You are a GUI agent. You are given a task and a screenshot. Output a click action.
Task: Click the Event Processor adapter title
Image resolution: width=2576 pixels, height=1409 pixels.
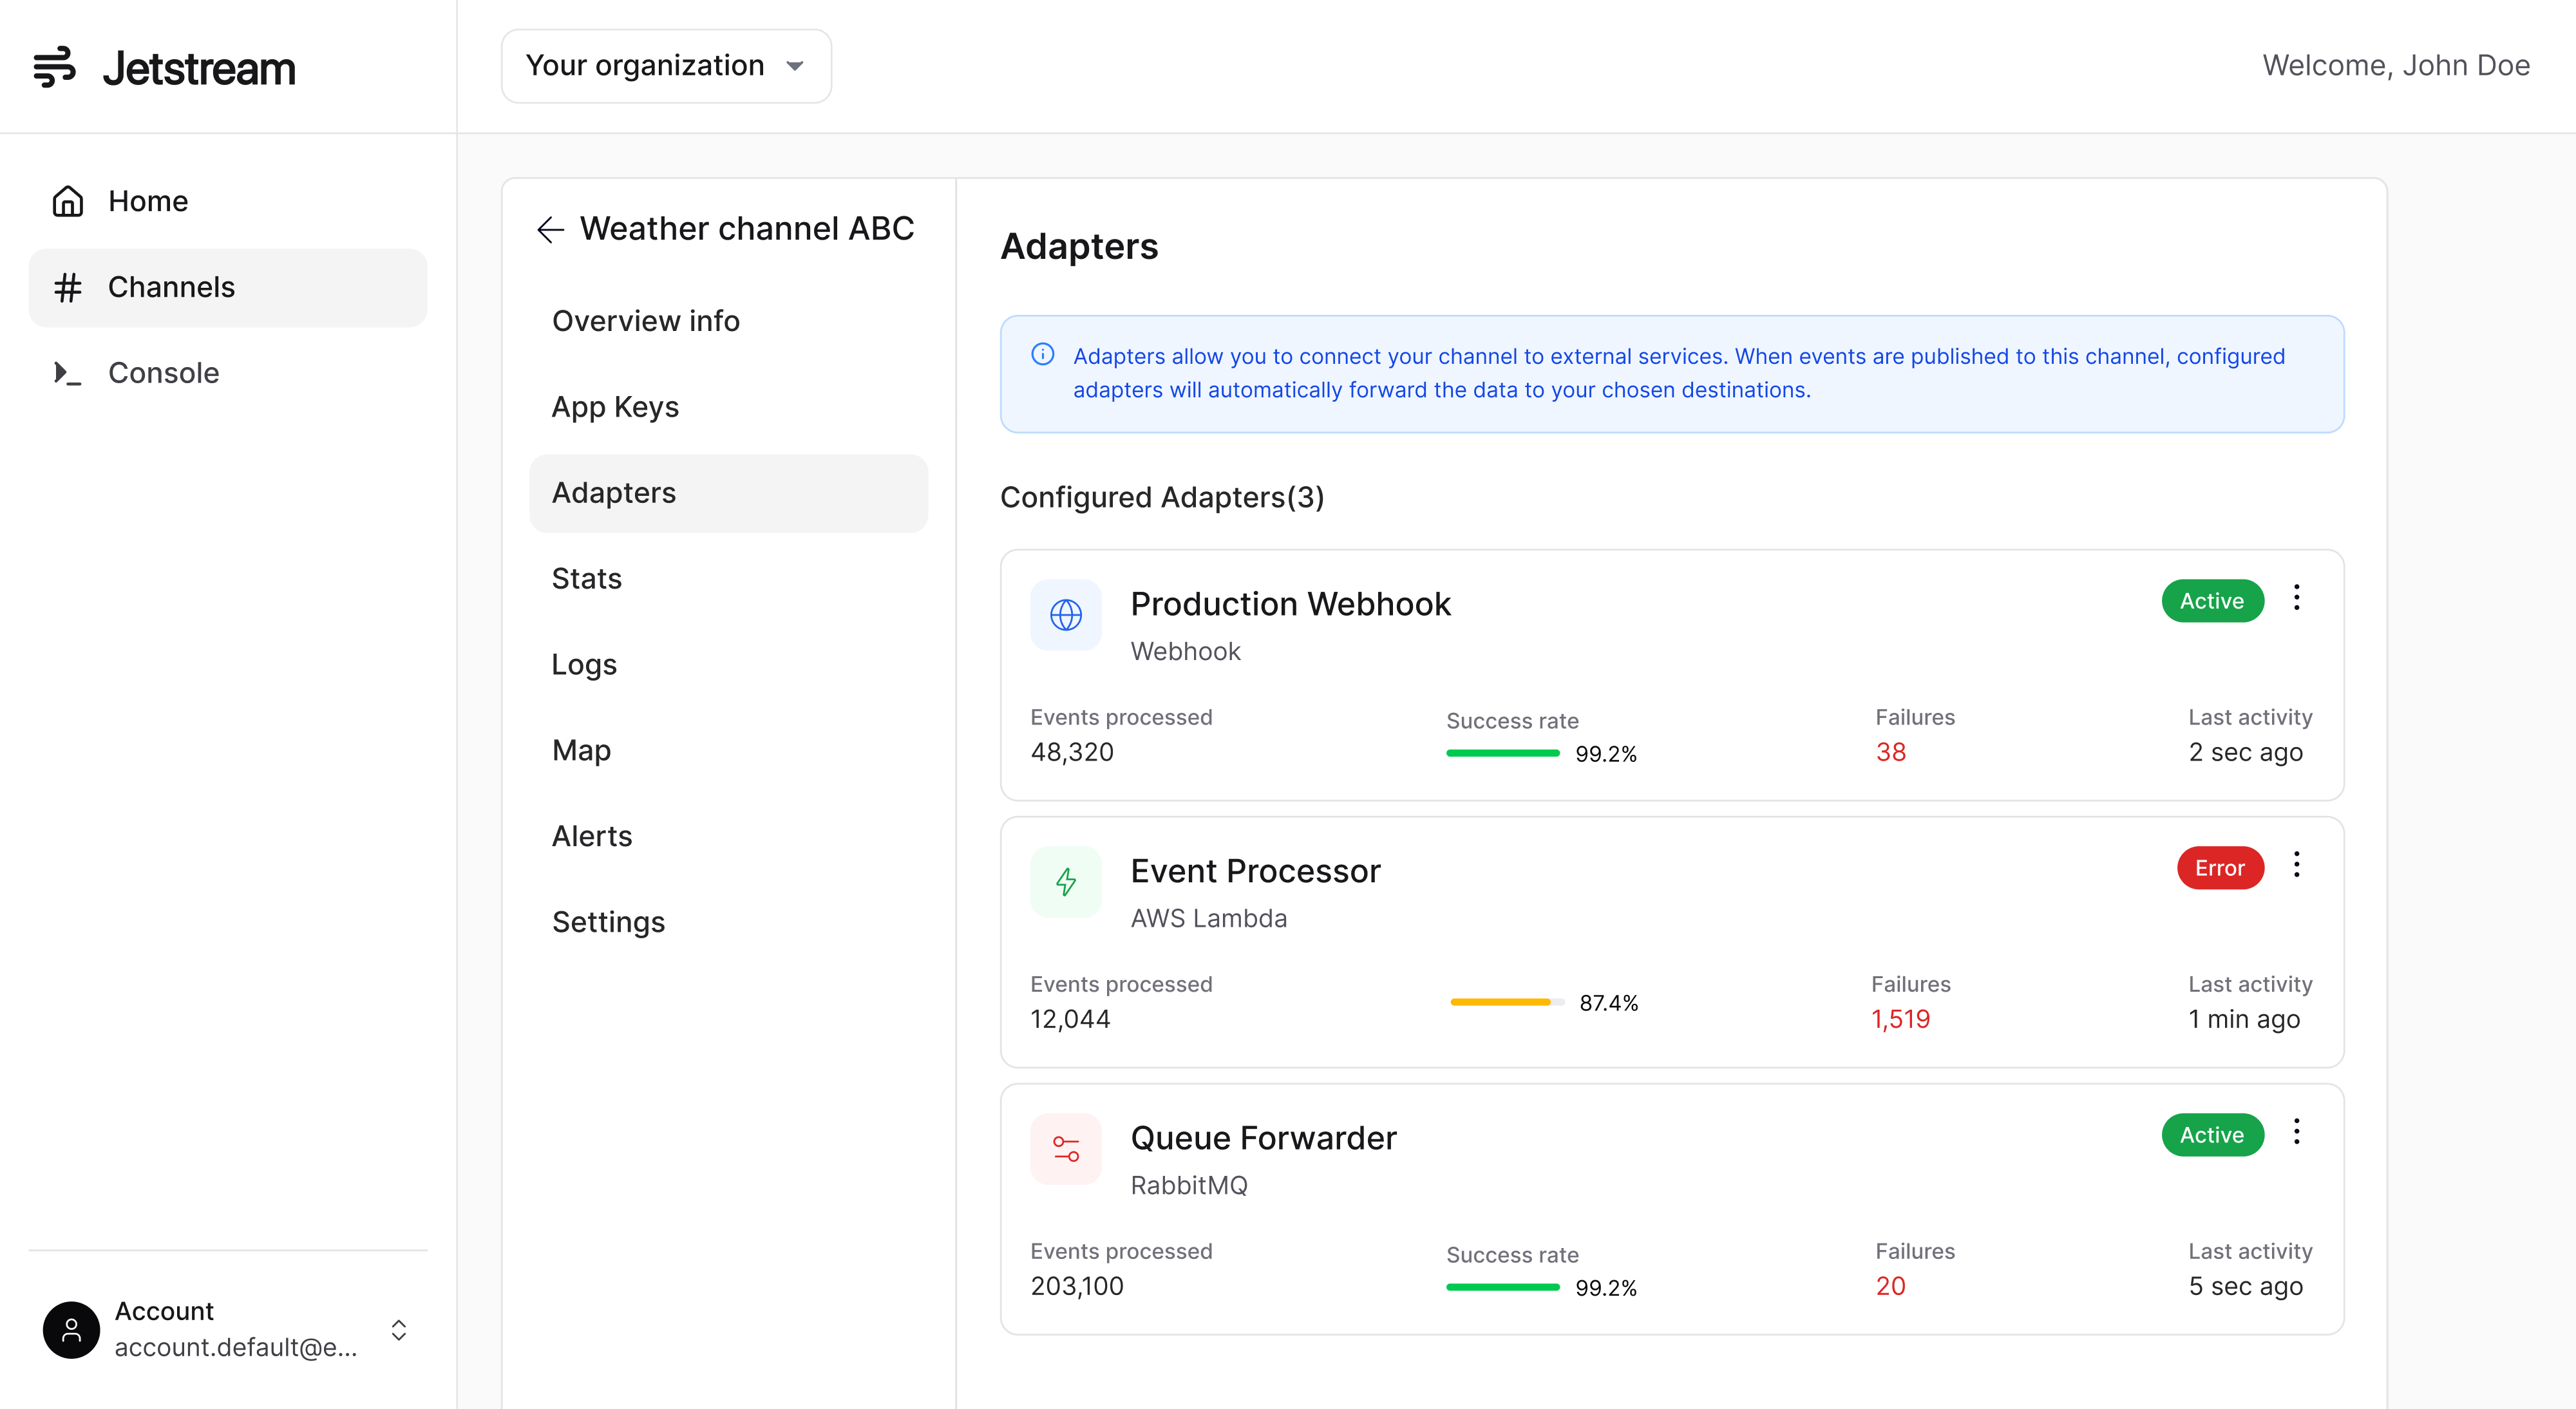pos(1255,871)
